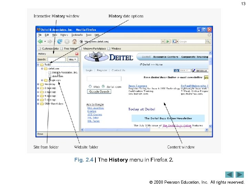Viewport: 248px width, 186px height.
Task: Expand the 5 days ago folder
Action: pyautogui.click(x=38, y=100)
